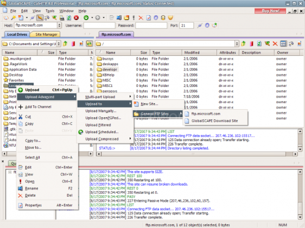Expand the Multi-part Upload submenu
This screenshot has height=228, width=305.
coord(105,97)
